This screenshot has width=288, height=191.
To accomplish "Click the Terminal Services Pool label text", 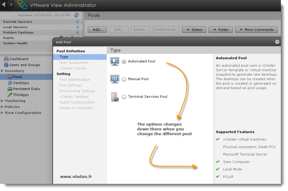I will [x=148, y=97].
